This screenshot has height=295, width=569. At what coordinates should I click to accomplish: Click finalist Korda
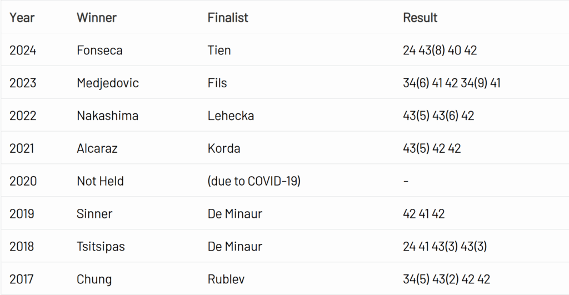pos(224,149)
